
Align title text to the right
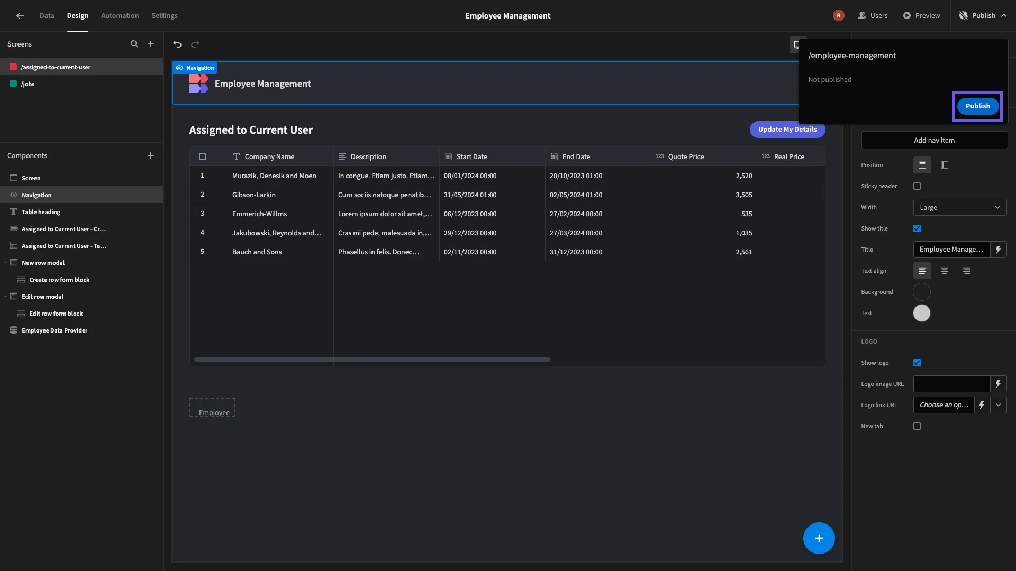967,271
